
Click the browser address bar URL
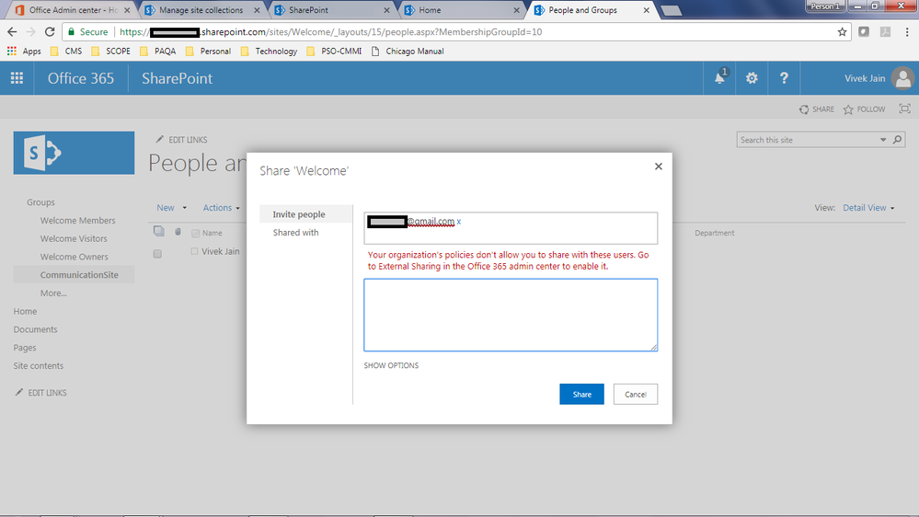click(x=330, y=31)
